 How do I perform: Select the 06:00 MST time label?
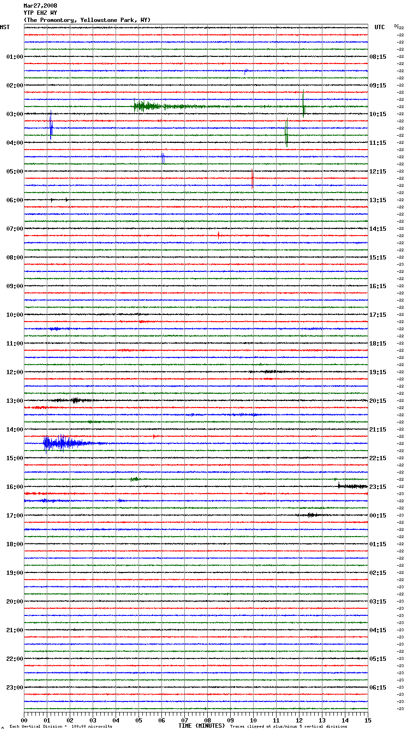tap(15, 200)
